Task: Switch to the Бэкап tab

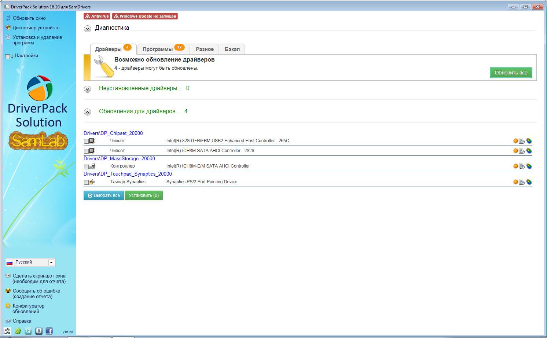Action: (232, 49)
